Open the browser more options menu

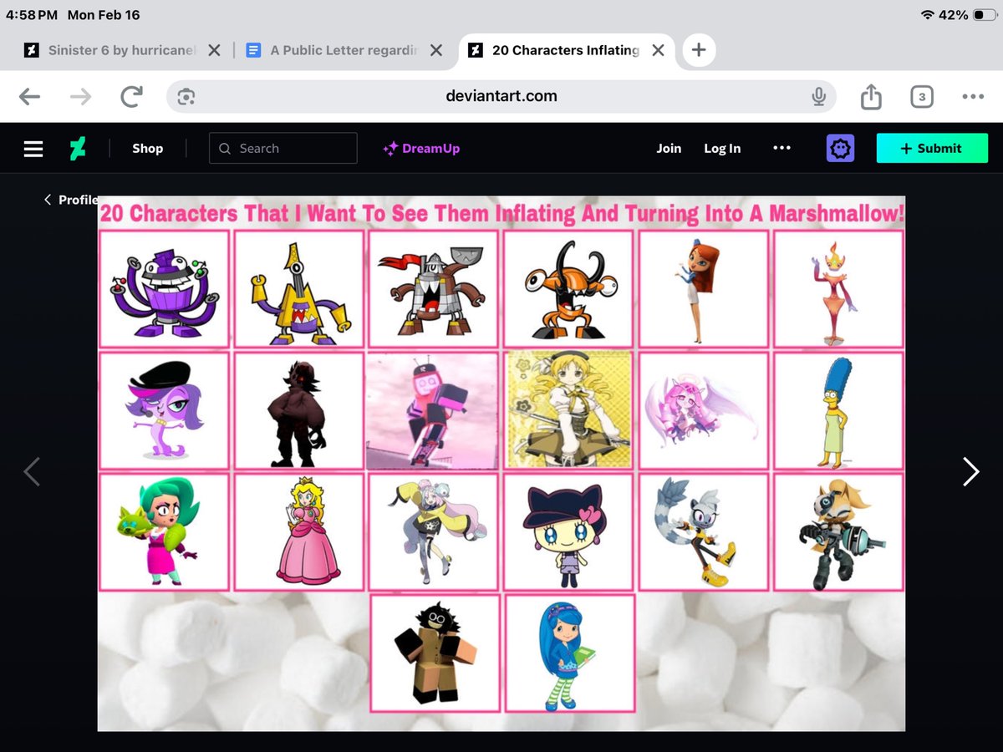pyautogui.click(x=973, y=97)
